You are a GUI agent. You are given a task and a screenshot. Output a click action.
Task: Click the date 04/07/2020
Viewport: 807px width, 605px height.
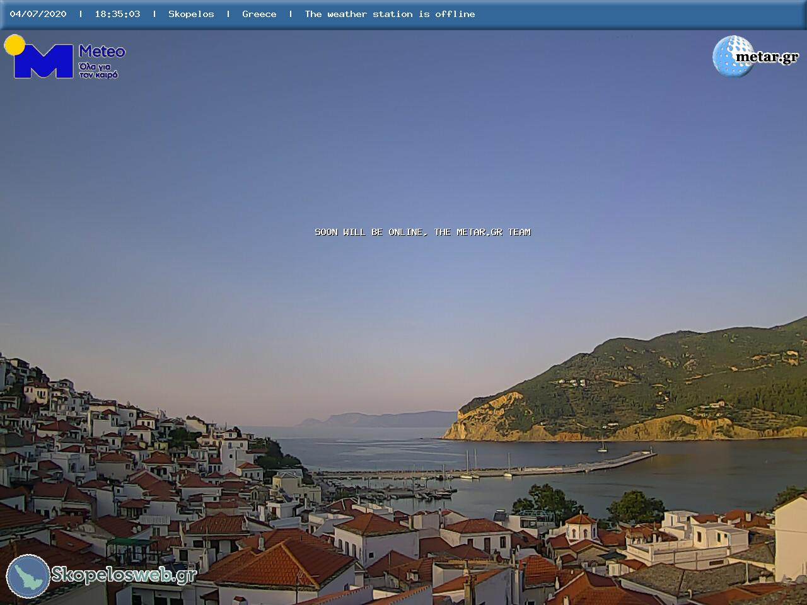tap(38, 14)
